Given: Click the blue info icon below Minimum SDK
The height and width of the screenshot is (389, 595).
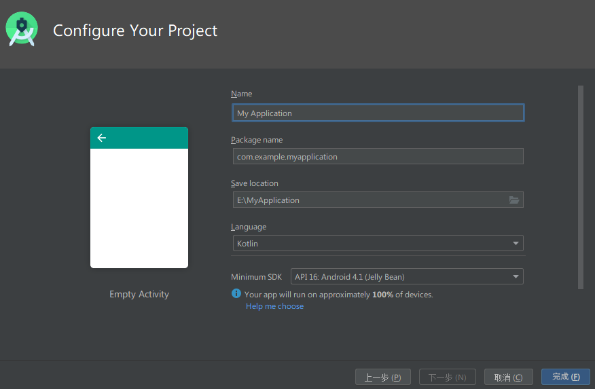Looking at the screenshot, I should pos(236,294).
